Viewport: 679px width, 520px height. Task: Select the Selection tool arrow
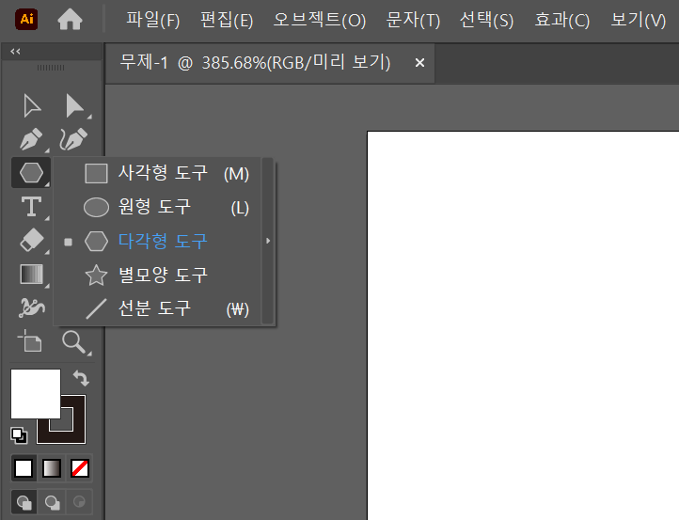(x=32, y=105)
